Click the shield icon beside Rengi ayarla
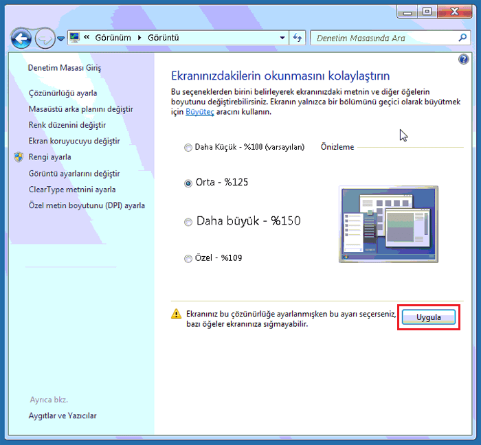This screenshot has width=481, height=445. [x=19, y=157]
